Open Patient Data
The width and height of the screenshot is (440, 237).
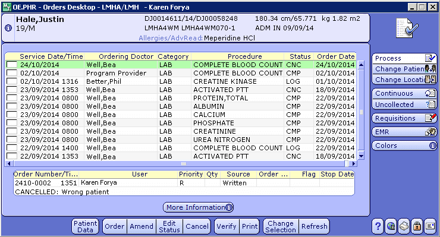(x=85, y=226)
